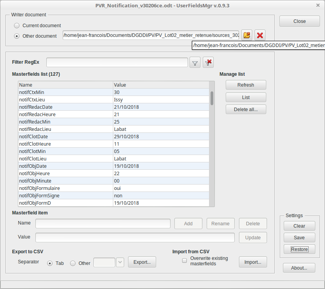325x289 pixels.
Task: Select the notifRedacLieu row
Action: (114, 129)
